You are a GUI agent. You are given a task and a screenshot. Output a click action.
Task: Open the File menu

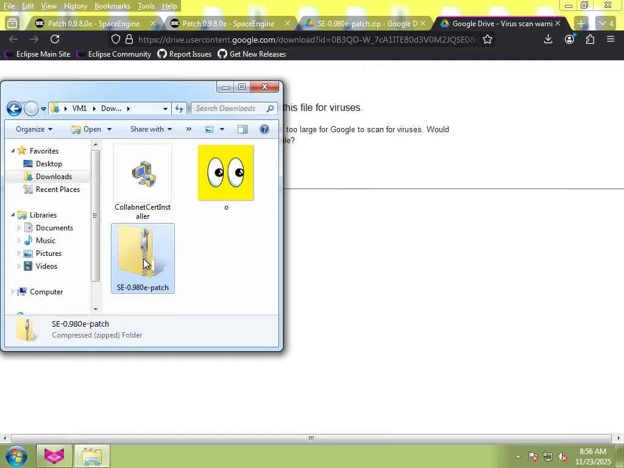[x=9, y=6]
